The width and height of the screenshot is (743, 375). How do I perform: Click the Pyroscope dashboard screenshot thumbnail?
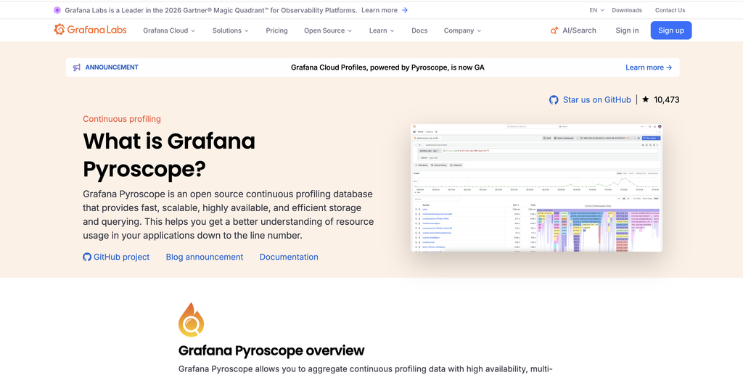[x=536, y=187]
